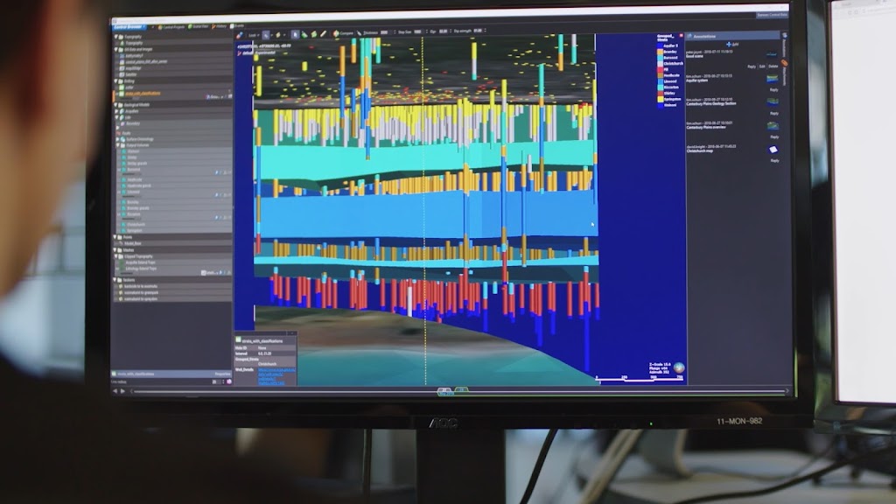Click the timeline slider handle at the bottom

[444, 391]
